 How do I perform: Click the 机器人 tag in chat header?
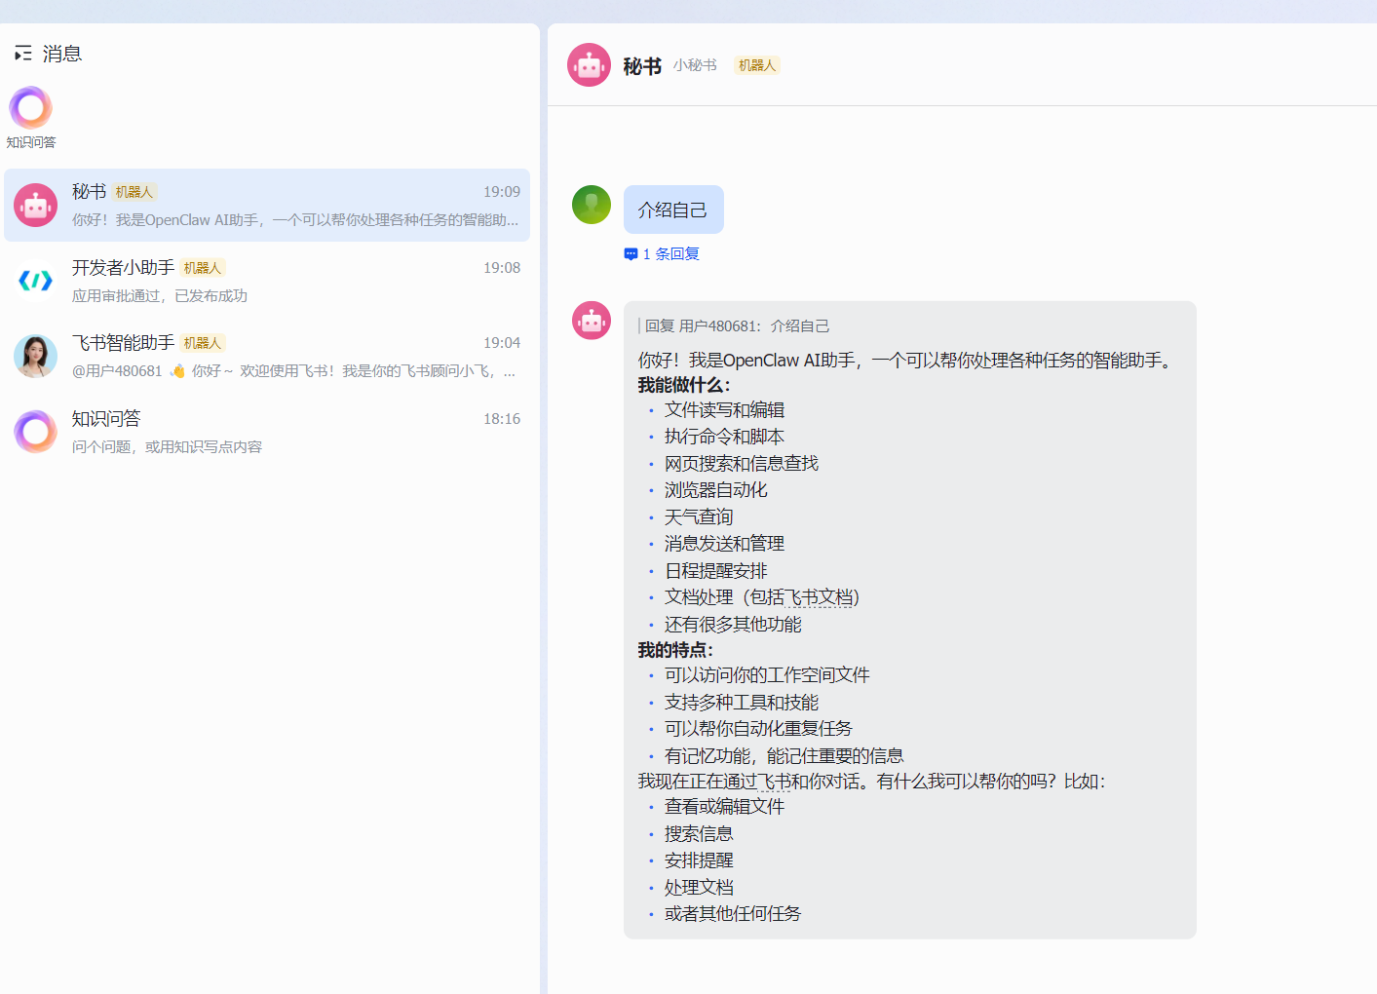757,65
